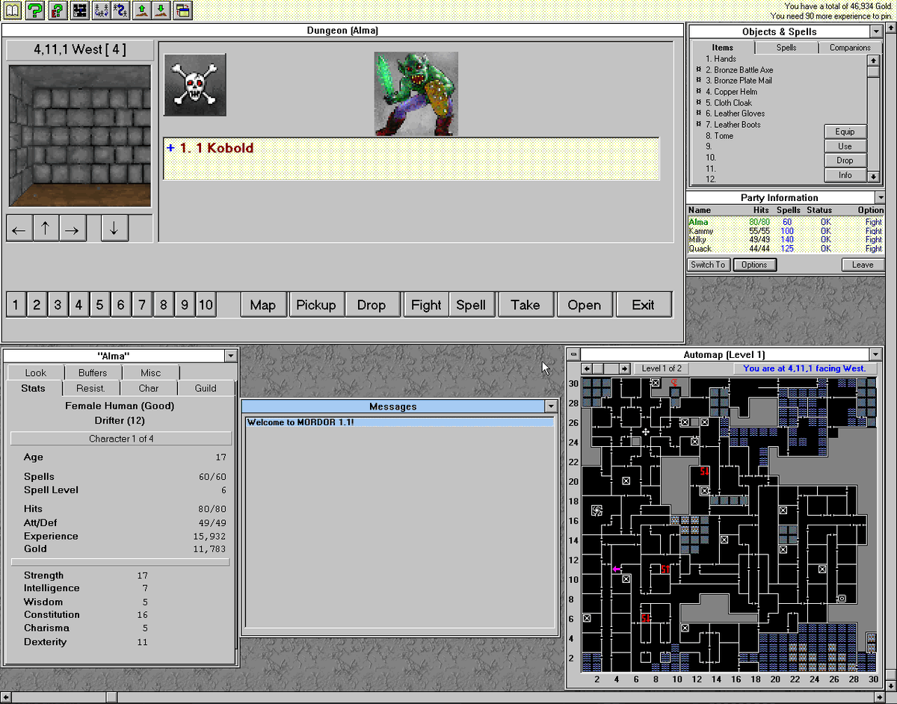Move forward with the up arrow button
Image resolution: width=897 pixels, height=704 pixels.
click(45, 229)
